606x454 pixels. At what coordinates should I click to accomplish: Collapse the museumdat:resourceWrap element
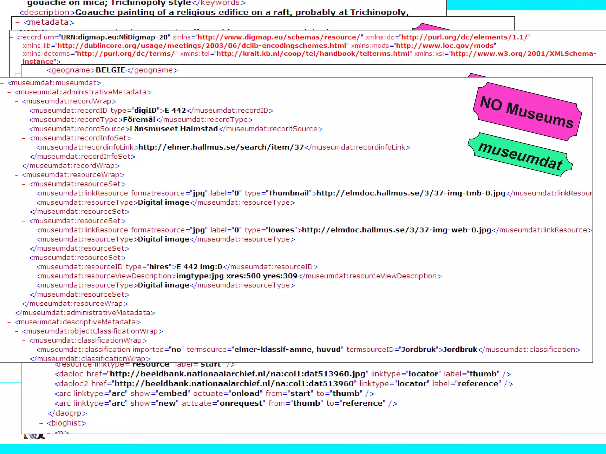[x=17, y=175]
